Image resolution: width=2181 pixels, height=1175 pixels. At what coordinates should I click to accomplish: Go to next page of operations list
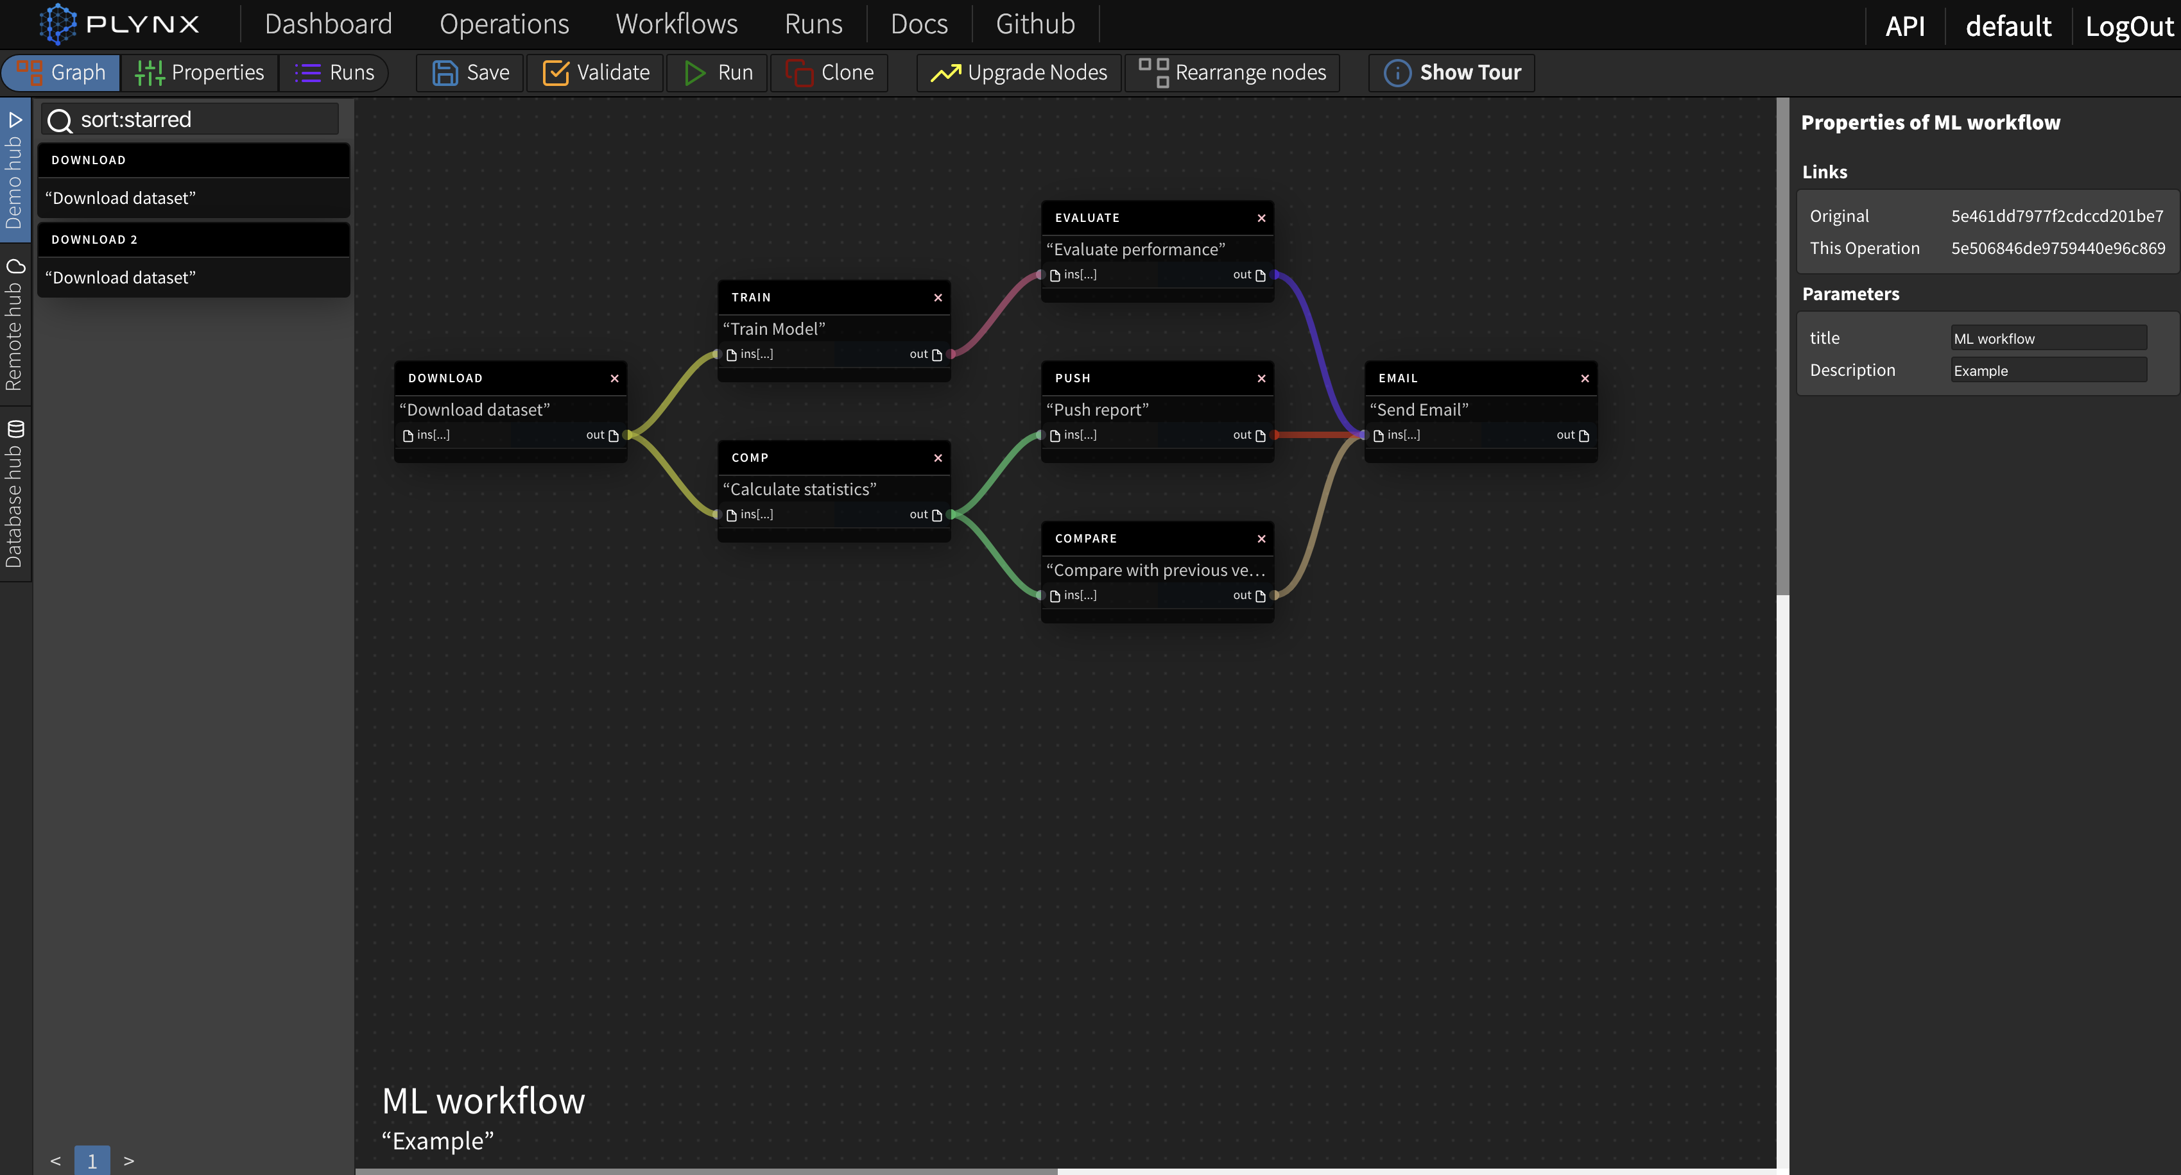point(129,1161)
